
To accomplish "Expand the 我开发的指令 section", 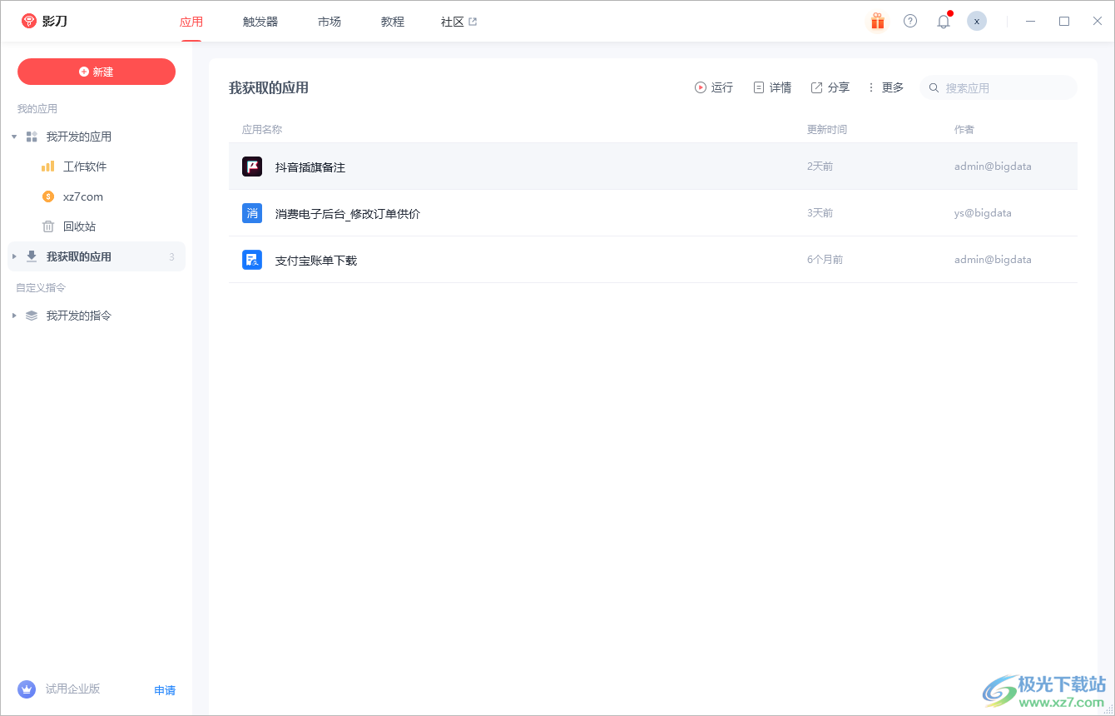I will coord(13,315).
